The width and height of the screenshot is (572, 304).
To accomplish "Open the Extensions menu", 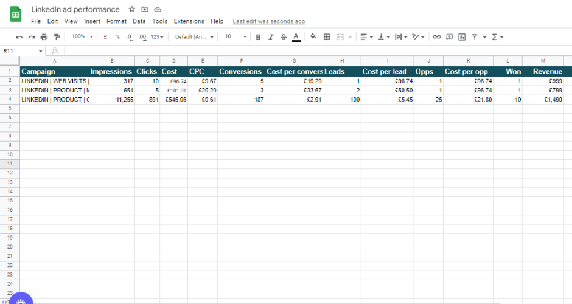I will coord(189,21).
